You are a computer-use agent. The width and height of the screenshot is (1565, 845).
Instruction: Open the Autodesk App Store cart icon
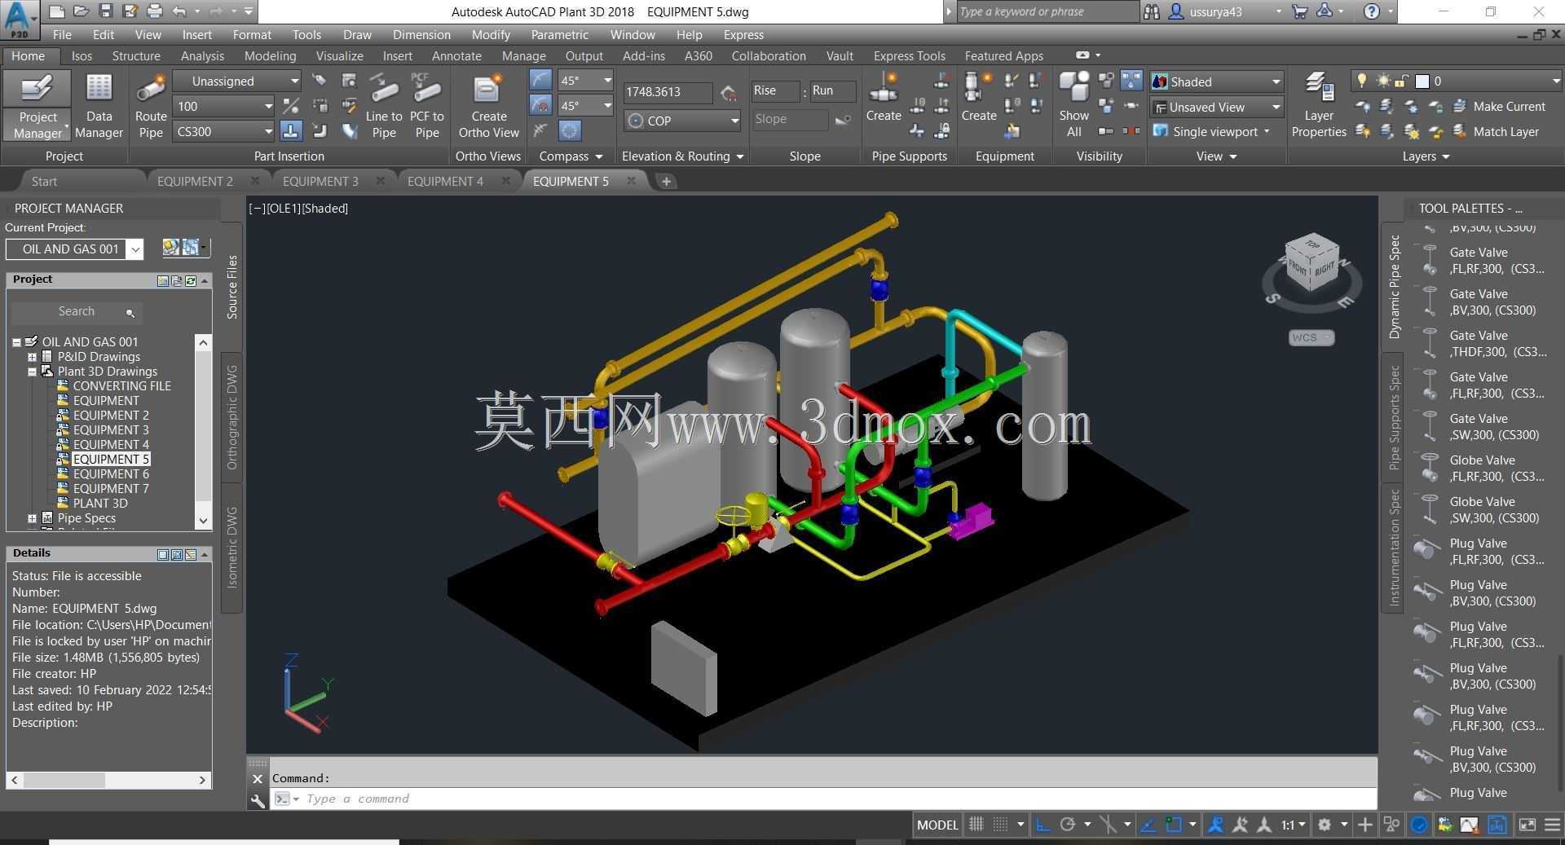(x=1300, y=11)
